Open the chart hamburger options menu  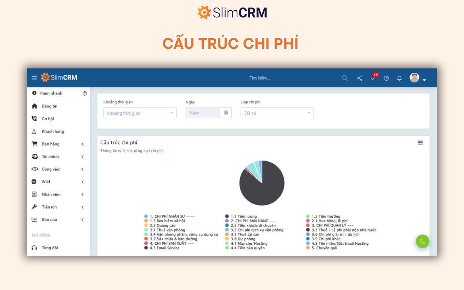(420, 143)
